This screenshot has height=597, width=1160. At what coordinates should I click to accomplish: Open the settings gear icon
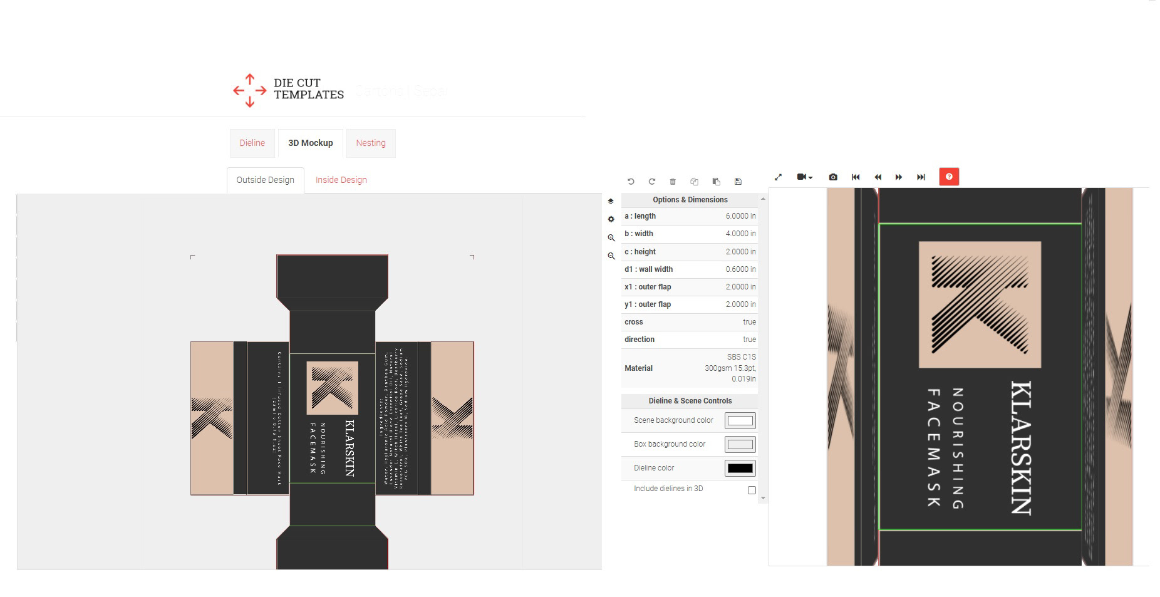pos(611,219)
